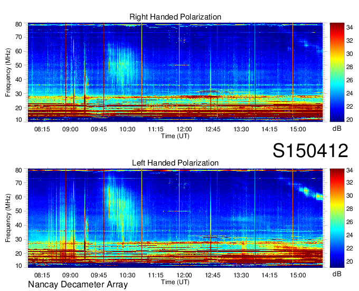Click the 34 dB value on right-handed color bar
This screenshot has height=291, width=359.
coord(349,27)
